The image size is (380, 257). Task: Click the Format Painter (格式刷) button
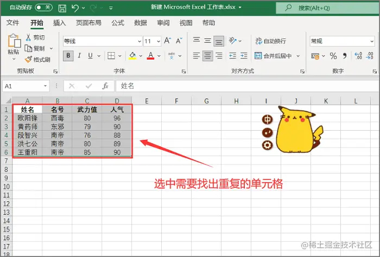[x=38, y=60]
